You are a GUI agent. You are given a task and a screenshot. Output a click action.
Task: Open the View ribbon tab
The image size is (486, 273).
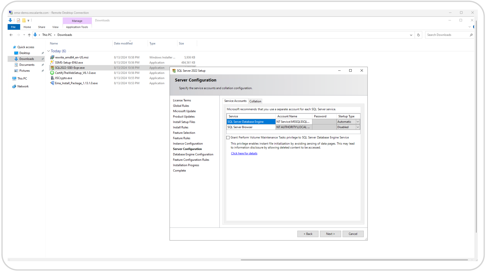click(55, 27)
